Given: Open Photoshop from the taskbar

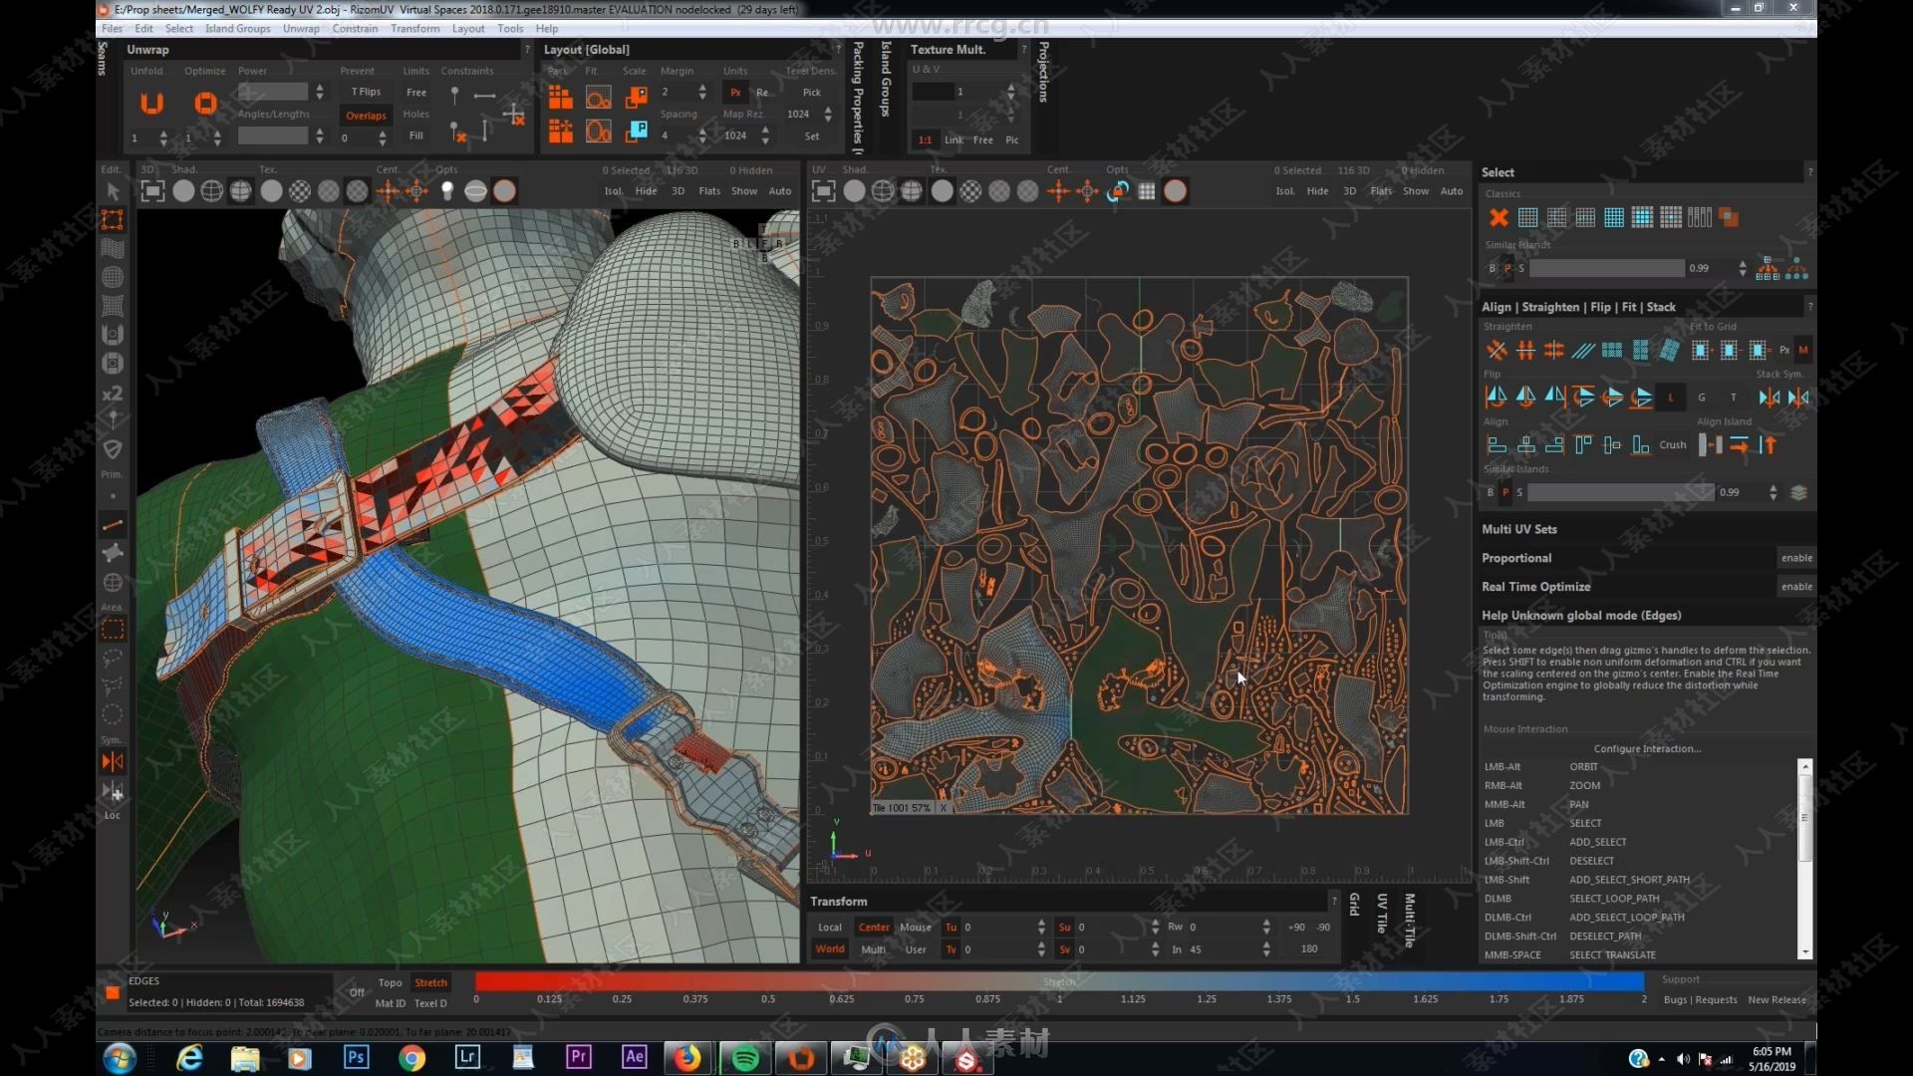Looking at the screenshot, I should coord(356,1058).
